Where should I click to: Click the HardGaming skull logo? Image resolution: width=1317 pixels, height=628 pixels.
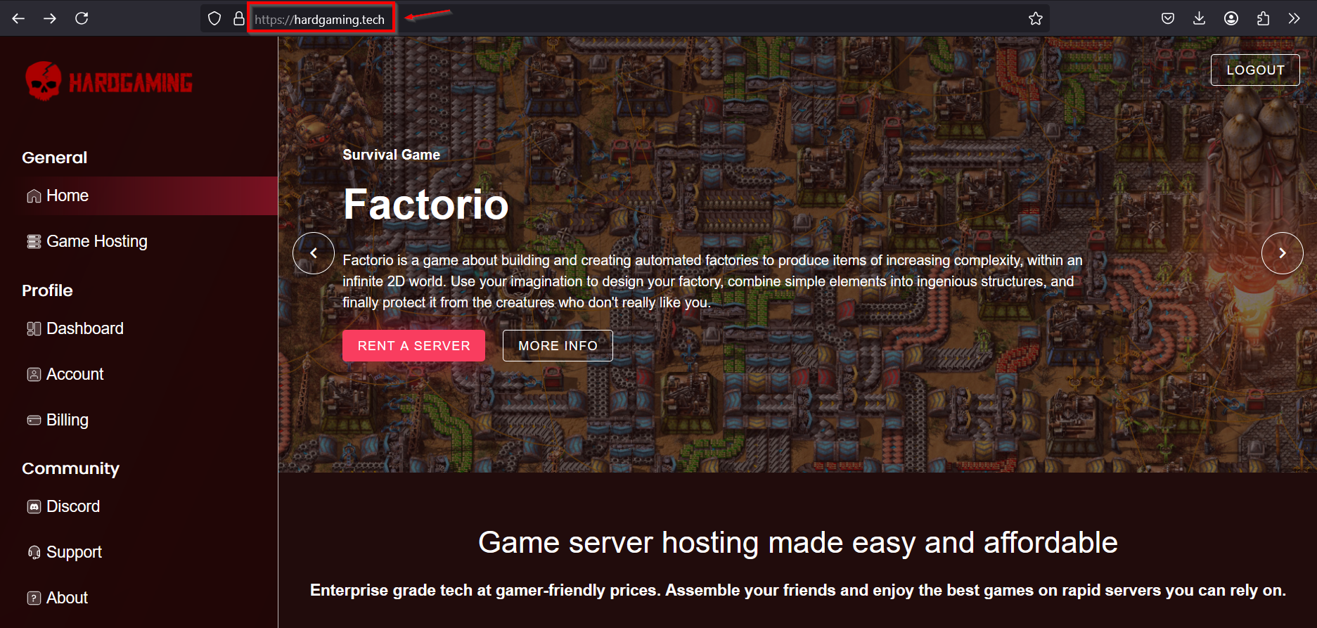(x=109, y=82)
